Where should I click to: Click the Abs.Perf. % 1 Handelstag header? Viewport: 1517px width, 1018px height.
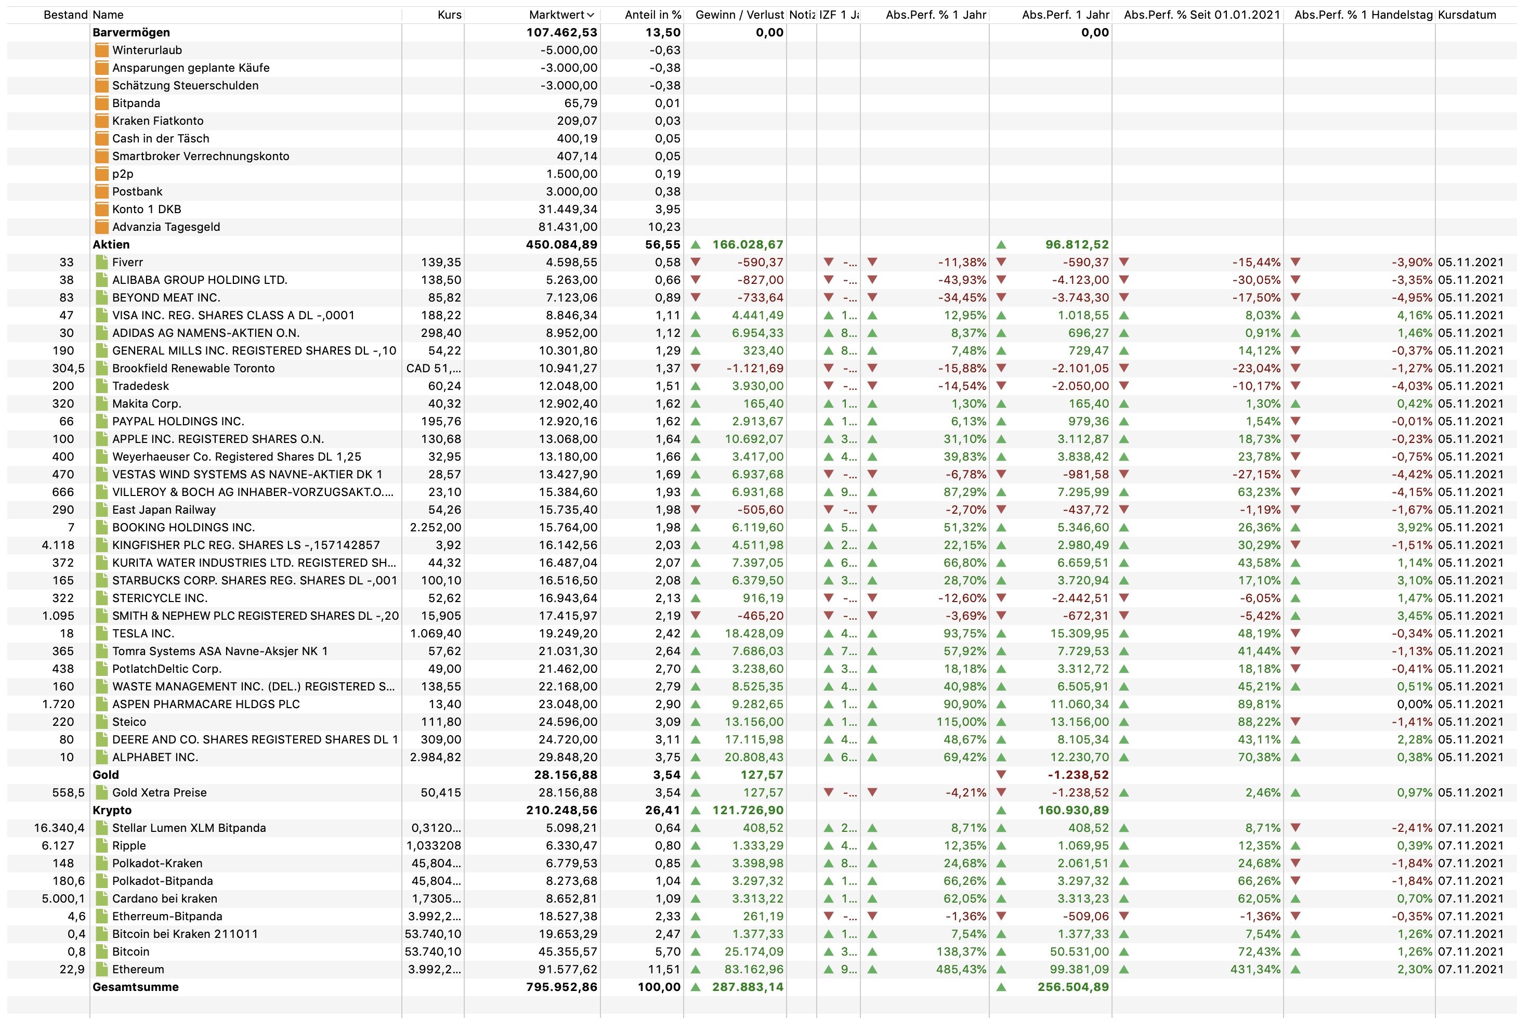1363,15
